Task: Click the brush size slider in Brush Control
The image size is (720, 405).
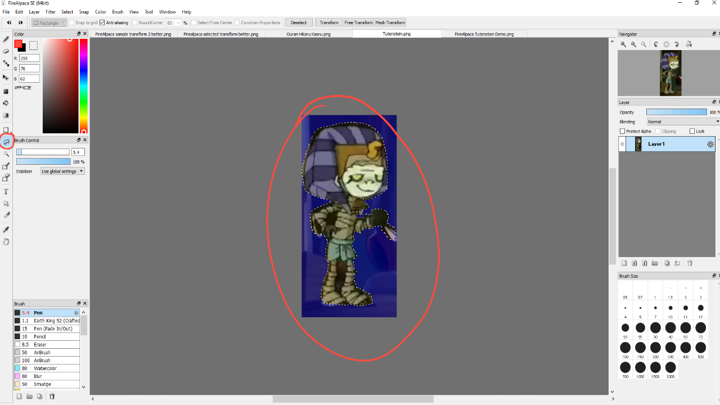Action: tap(43, 152)
